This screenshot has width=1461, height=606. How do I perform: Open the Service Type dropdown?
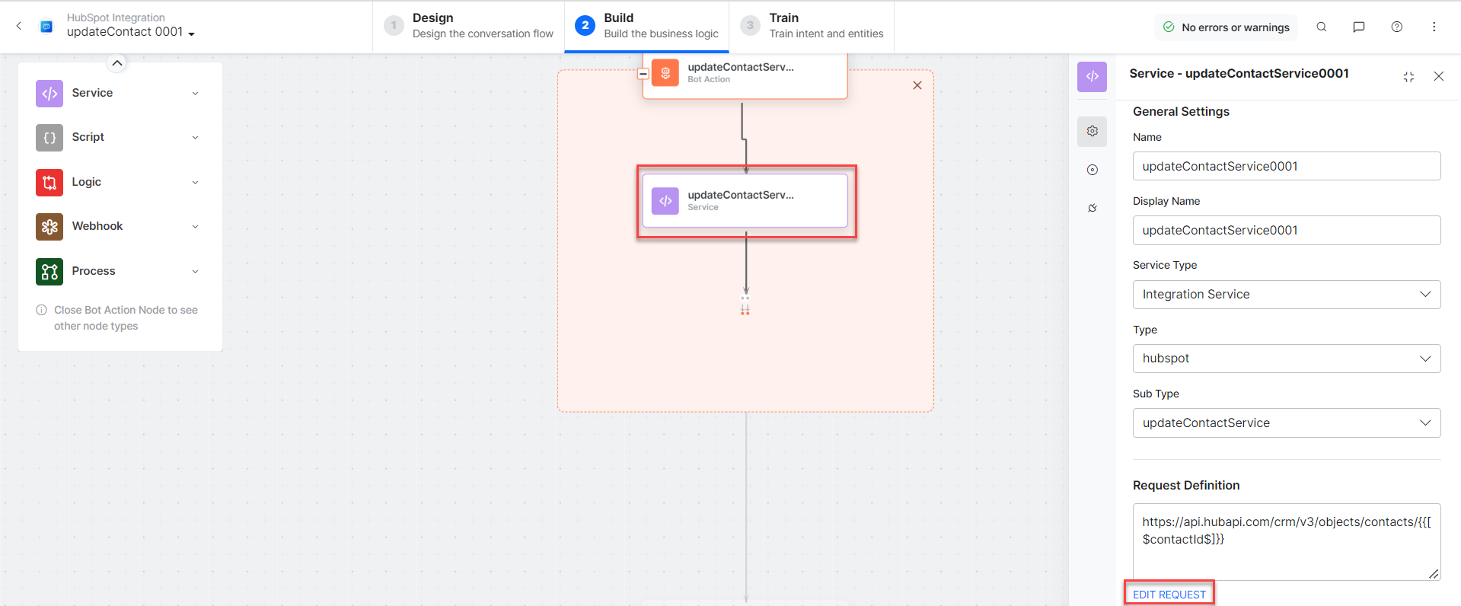point(1286,295)
